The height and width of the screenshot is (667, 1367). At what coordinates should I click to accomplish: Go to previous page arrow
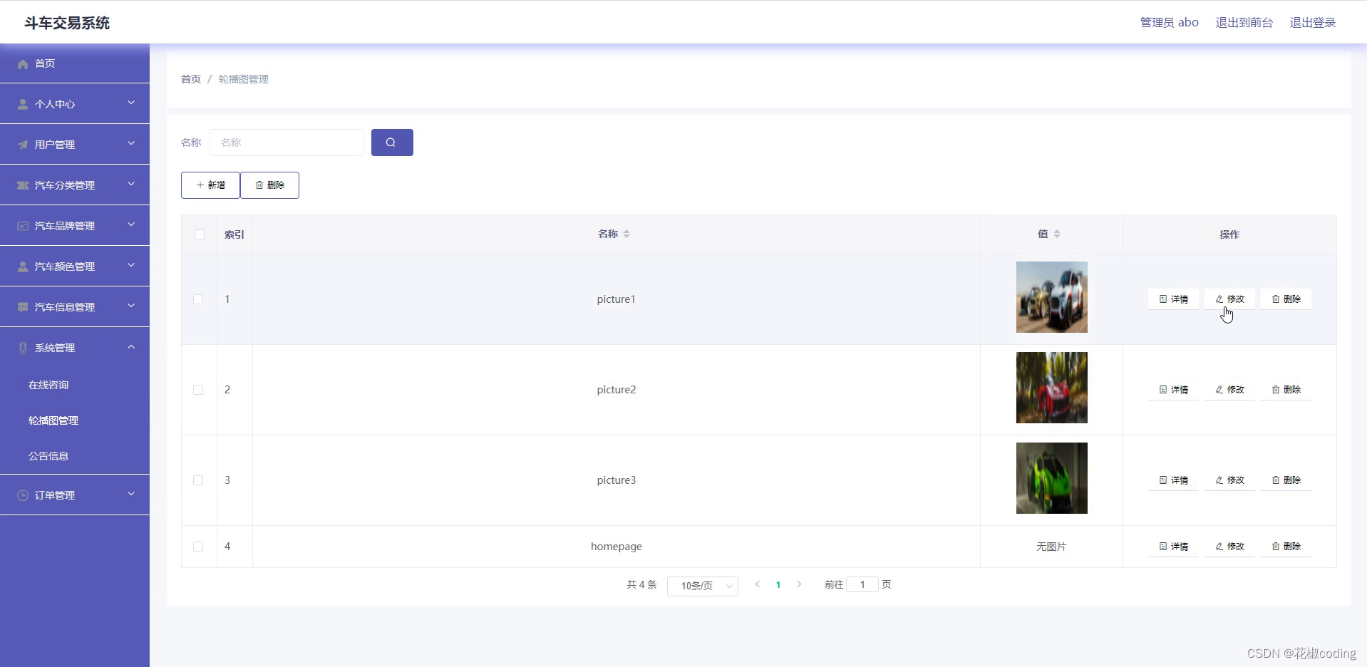758,584
